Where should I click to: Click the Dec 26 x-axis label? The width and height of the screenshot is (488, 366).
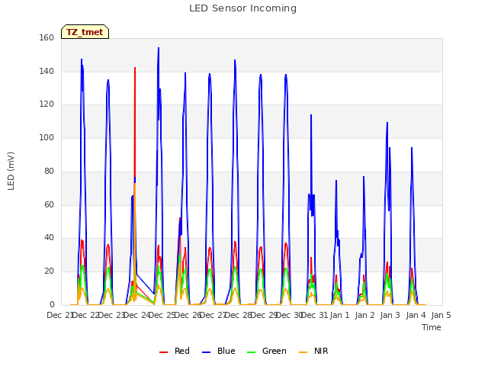[188, 315]
